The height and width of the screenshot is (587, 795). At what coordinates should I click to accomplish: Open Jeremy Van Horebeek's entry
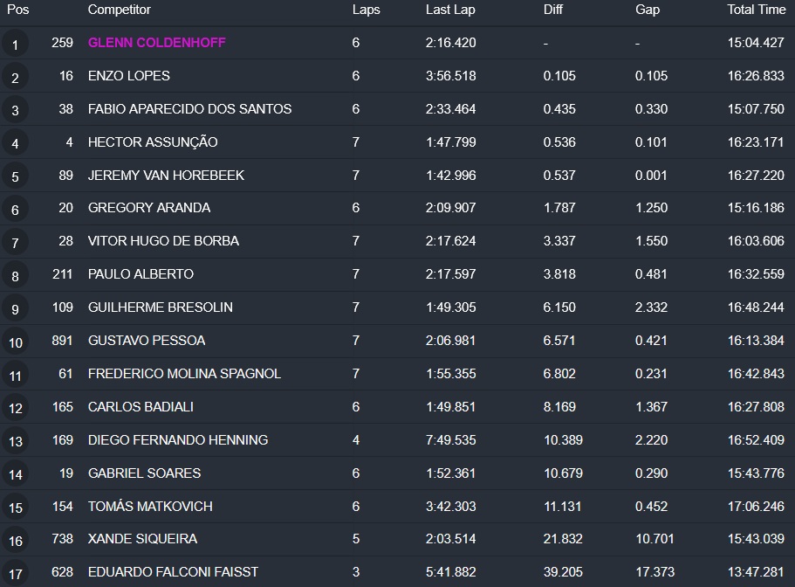pyautogui.click(x=166, y=175)
